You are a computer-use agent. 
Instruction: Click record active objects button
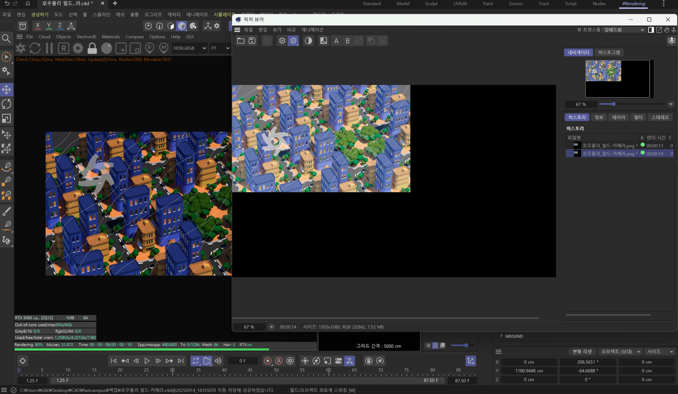[x=267, y=361]
